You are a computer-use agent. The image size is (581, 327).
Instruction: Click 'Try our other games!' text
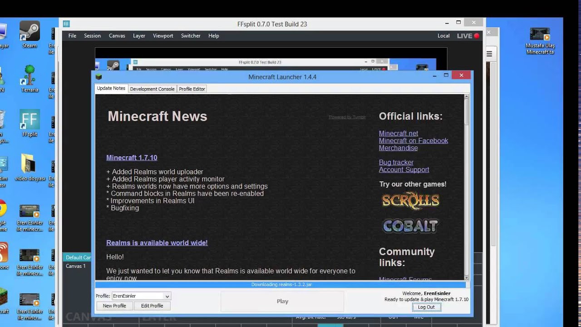coord(413,184)
